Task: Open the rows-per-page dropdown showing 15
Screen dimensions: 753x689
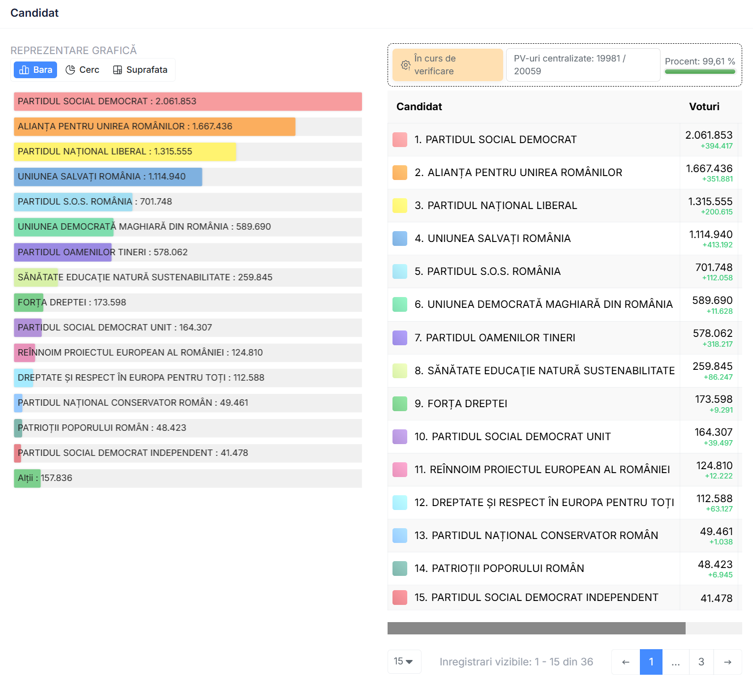Action: [x=404, y=661]
